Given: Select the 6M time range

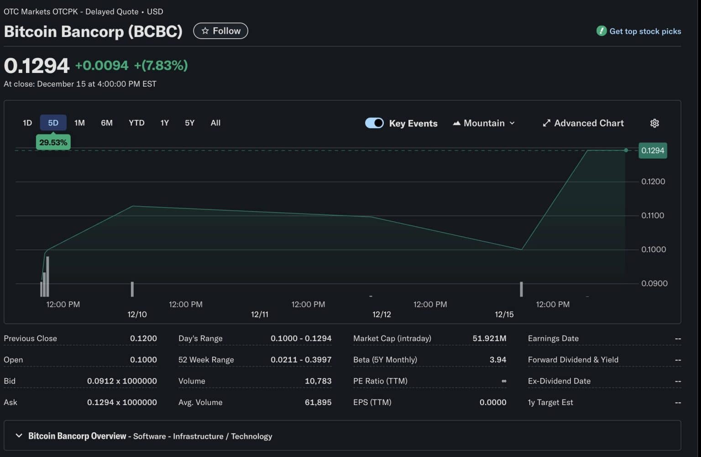Looking at the screenshot, I should point(107,123).
